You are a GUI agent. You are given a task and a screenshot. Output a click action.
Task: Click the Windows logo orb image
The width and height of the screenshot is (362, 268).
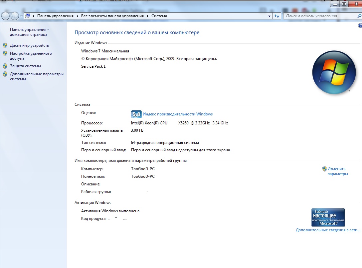[334, 72]
